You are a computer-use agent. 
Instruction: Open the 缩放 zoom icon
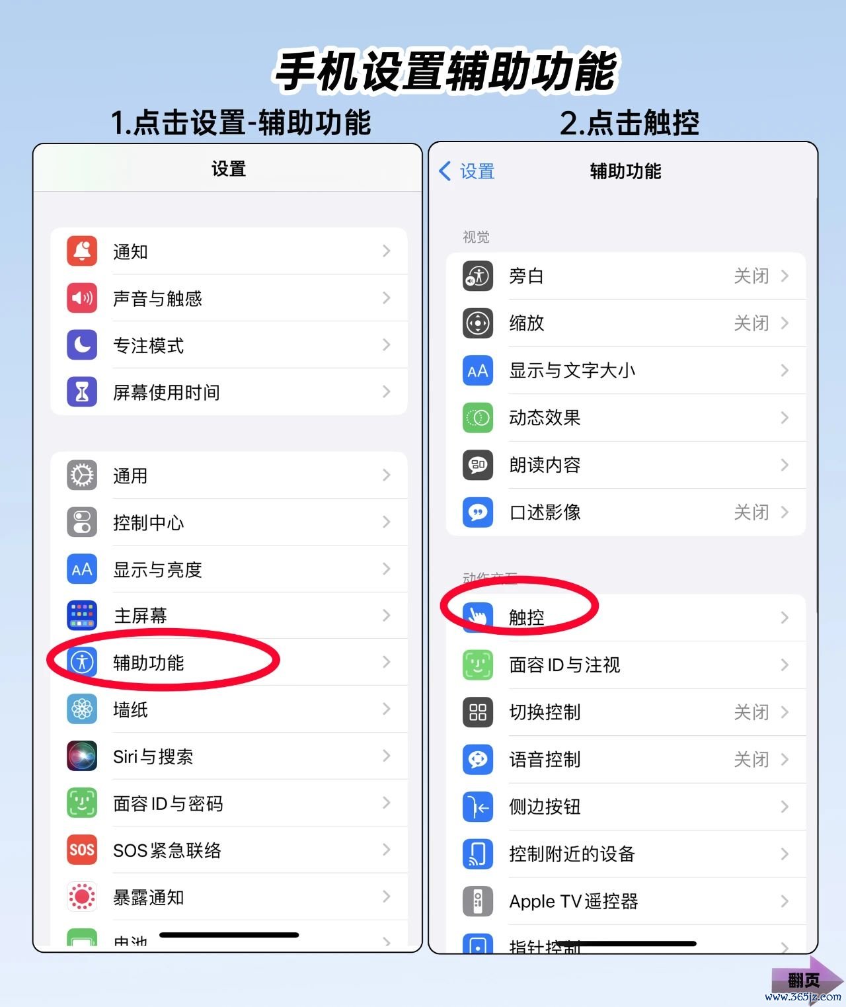[478, 323]
